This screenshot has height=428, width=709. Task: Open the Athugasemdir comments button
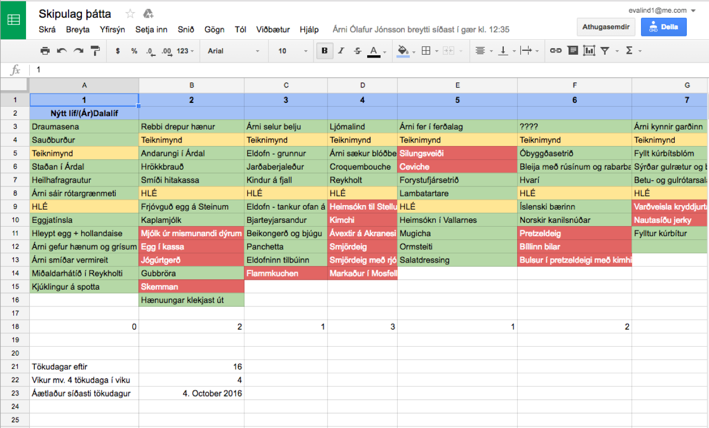point(606,27)
